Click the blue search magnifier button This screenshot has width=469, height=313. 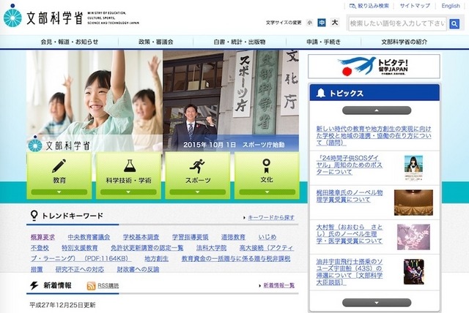[454, 23]
